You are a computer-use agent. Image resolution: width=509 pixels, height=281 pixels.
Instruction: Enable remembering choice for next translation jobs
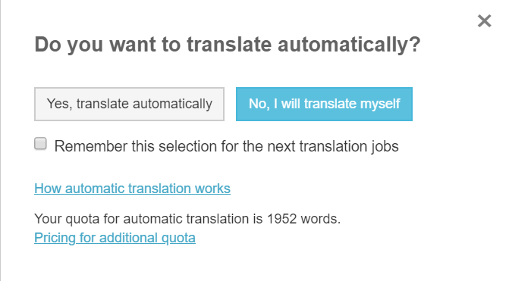(40, 144)
